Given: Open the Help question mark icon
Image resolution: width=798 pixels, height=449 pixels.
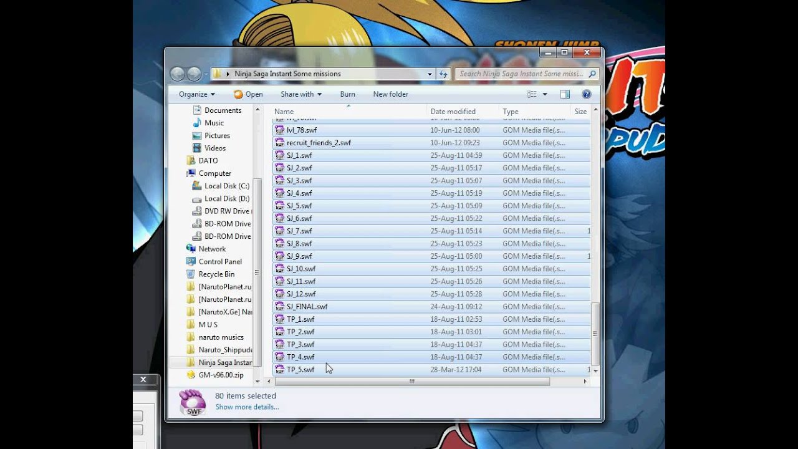Looking at the screenshot, I should [586, 94].
